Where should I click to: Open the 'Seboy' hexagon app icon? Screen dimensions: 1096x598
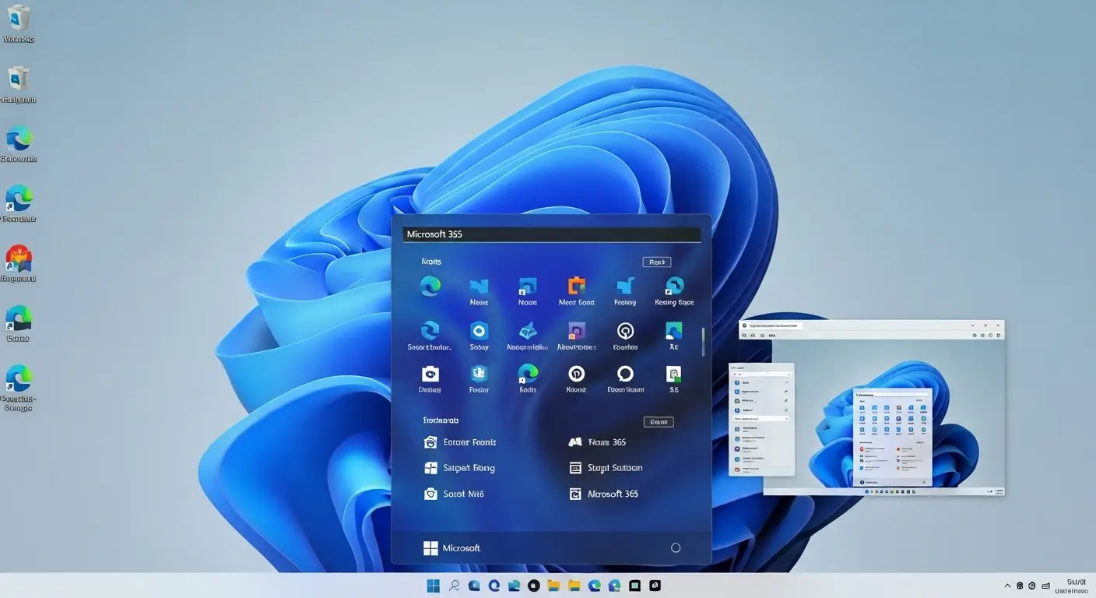click(x=479, y=331)
